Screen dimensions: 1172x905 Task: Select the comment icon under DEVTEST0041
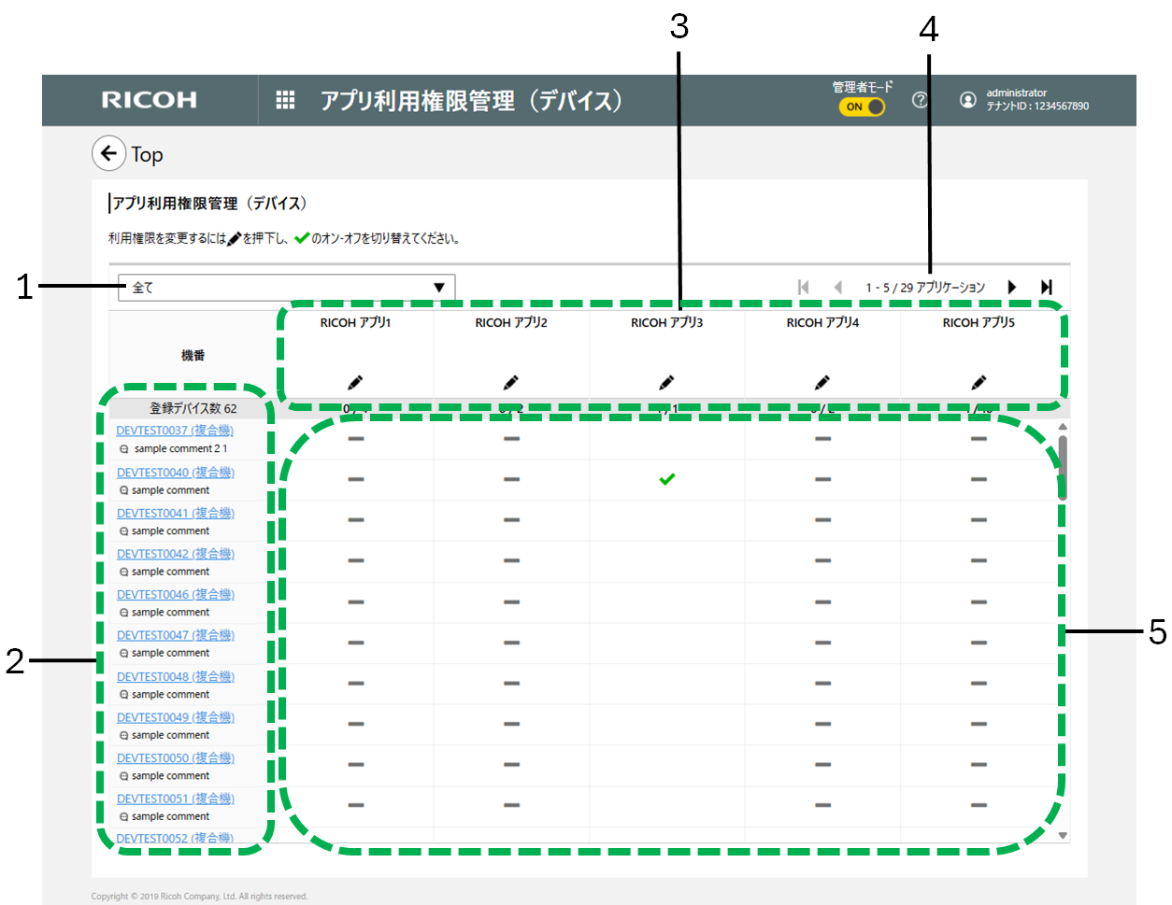click(124, 531)
